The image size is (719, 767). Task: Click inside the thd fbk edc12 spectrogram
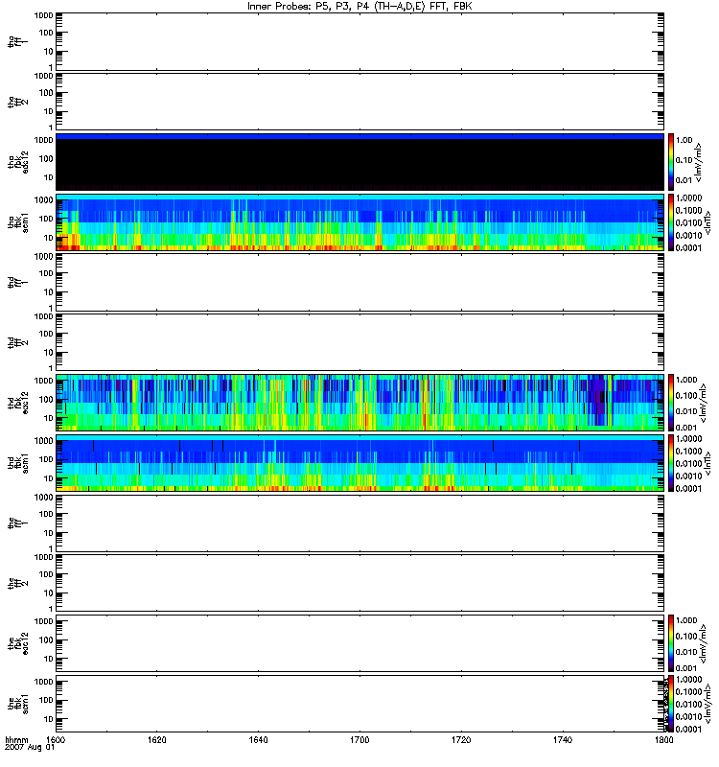[359, 403]
